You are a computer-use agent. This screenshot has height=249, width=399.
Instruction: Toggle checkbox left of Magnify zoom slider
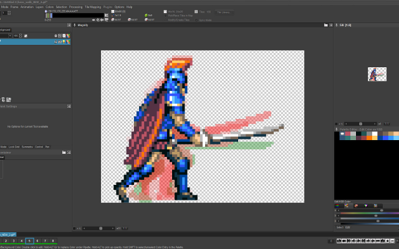74,228
